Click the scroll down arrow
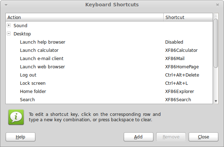 point(216,101)
